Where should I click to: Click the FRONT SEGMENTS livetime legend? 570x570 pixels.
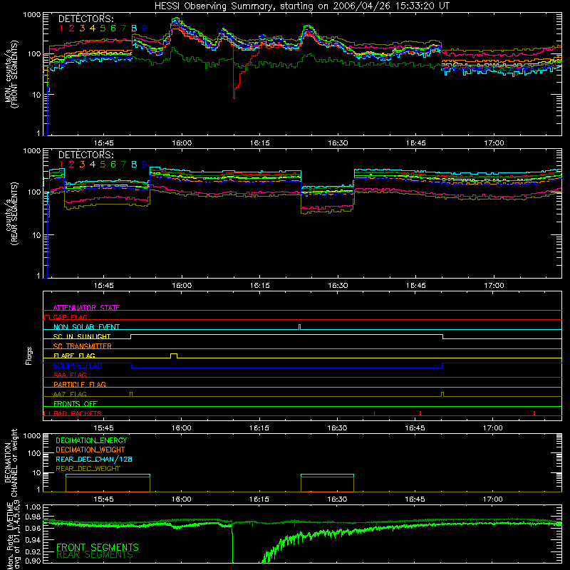[x=98, y=547]
